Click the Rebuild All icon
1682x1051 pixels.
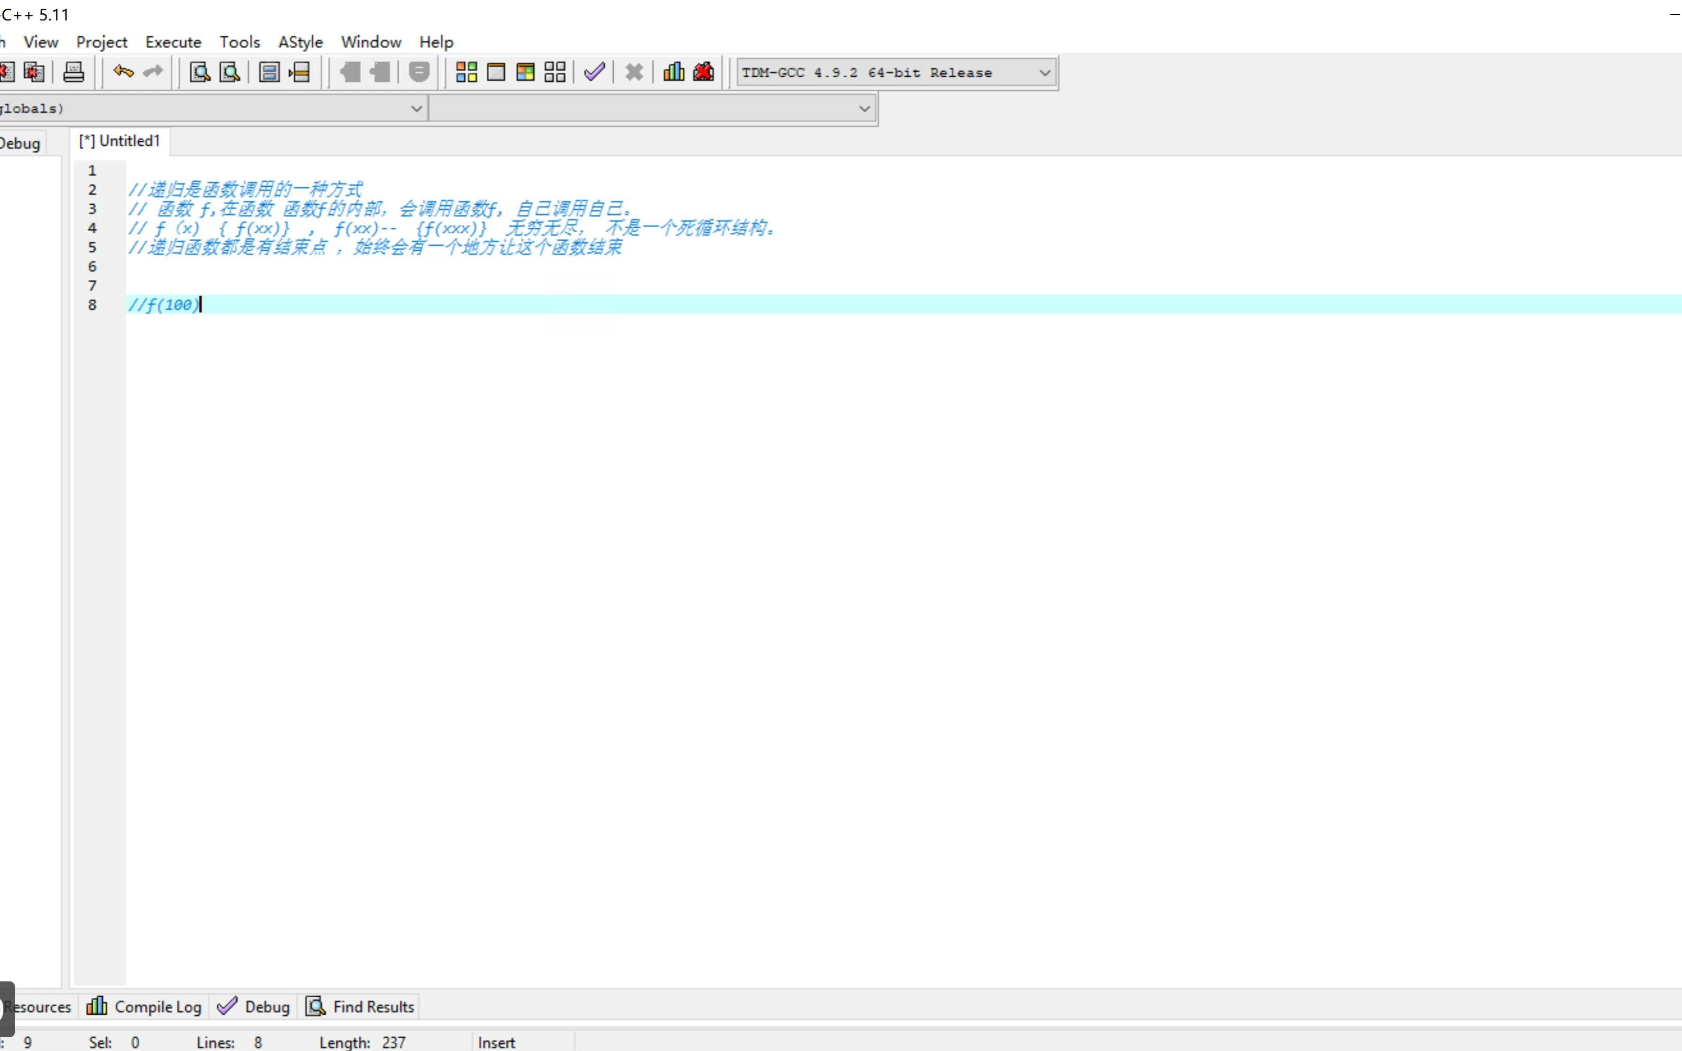(555, 72)
